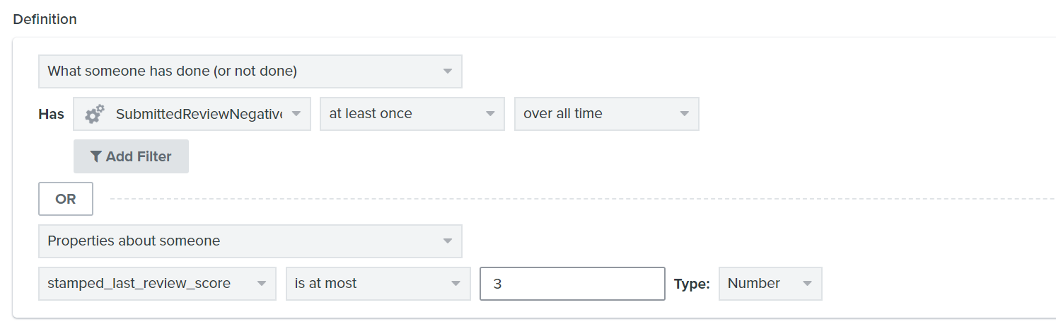Focus the value field containing 3
Image resolution: width=1056 pixels, height=329 pixels.
click(571, 284)
